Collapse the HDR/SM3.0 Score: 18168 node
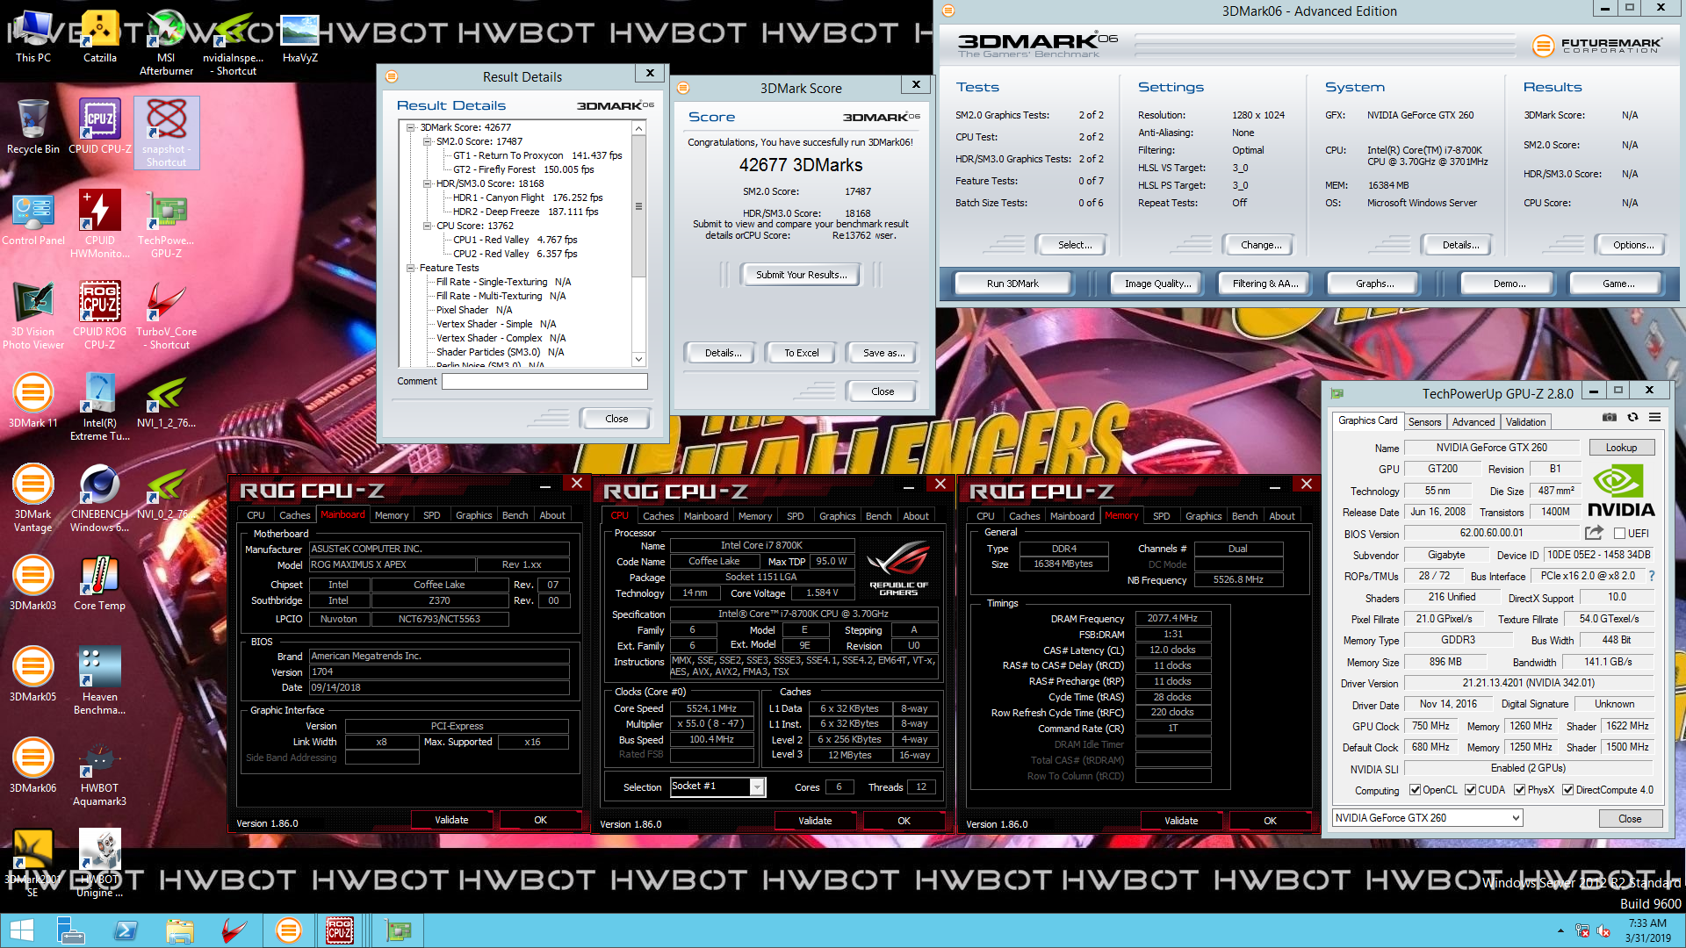 (427, 183)
